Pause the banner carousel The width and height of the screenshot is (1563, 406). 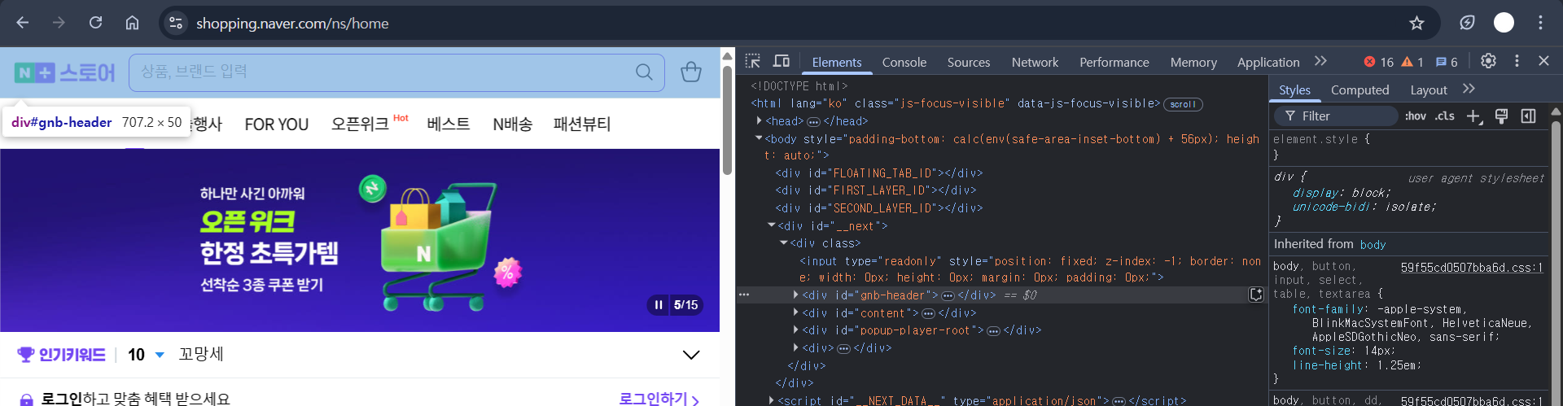point(659,305)
